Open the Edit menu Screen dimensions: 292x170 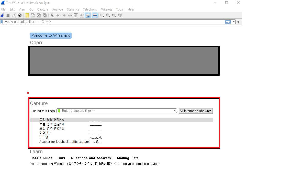12,9
